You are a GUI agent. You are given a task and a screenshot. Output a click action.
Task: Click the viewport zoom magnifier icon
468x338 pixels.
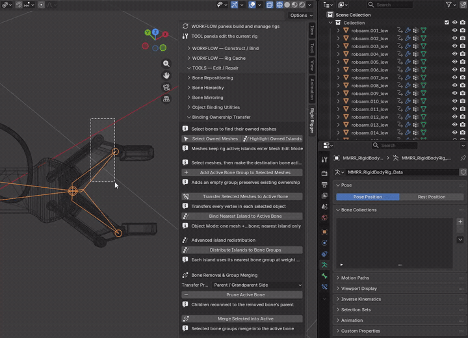click(166, 64)
